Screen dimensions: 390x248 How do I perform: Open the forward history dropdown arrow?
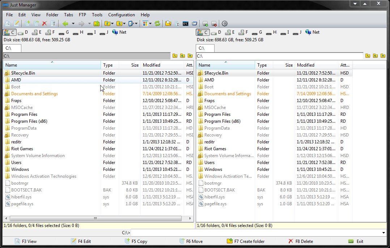[89, 24]
